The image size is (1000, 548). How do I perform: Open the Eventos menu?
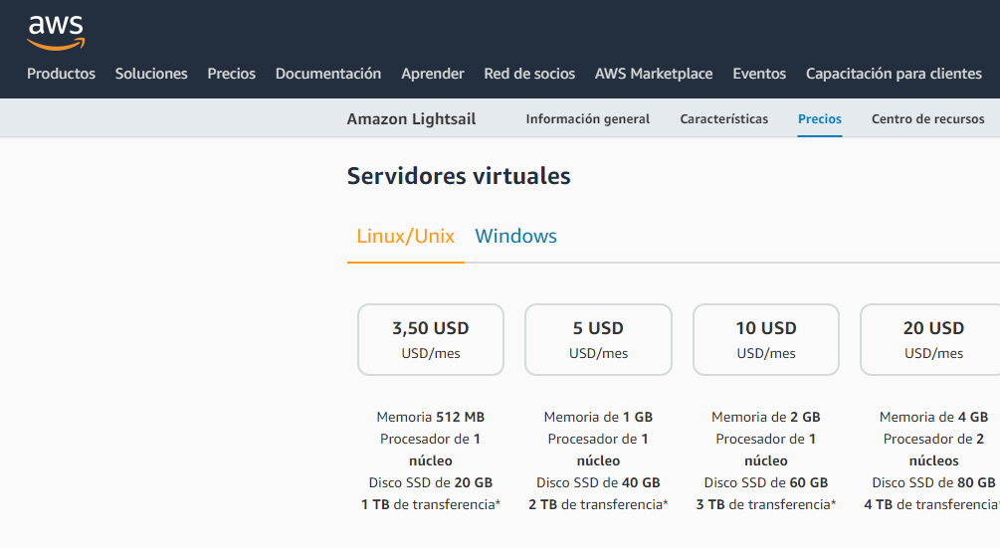tap(759, 74)
